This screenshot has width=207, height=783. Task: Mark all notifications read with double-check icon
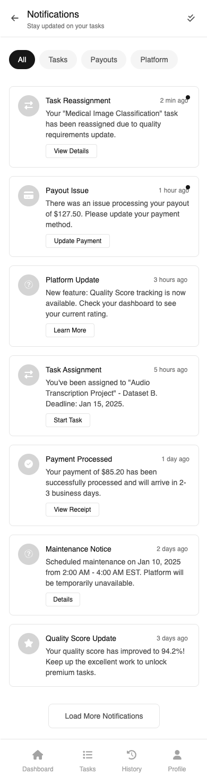point(191,18)
